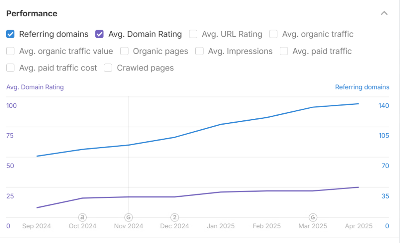
Task: Enable Avg. paid traffic cost checkbox
Action: point(11,68)
